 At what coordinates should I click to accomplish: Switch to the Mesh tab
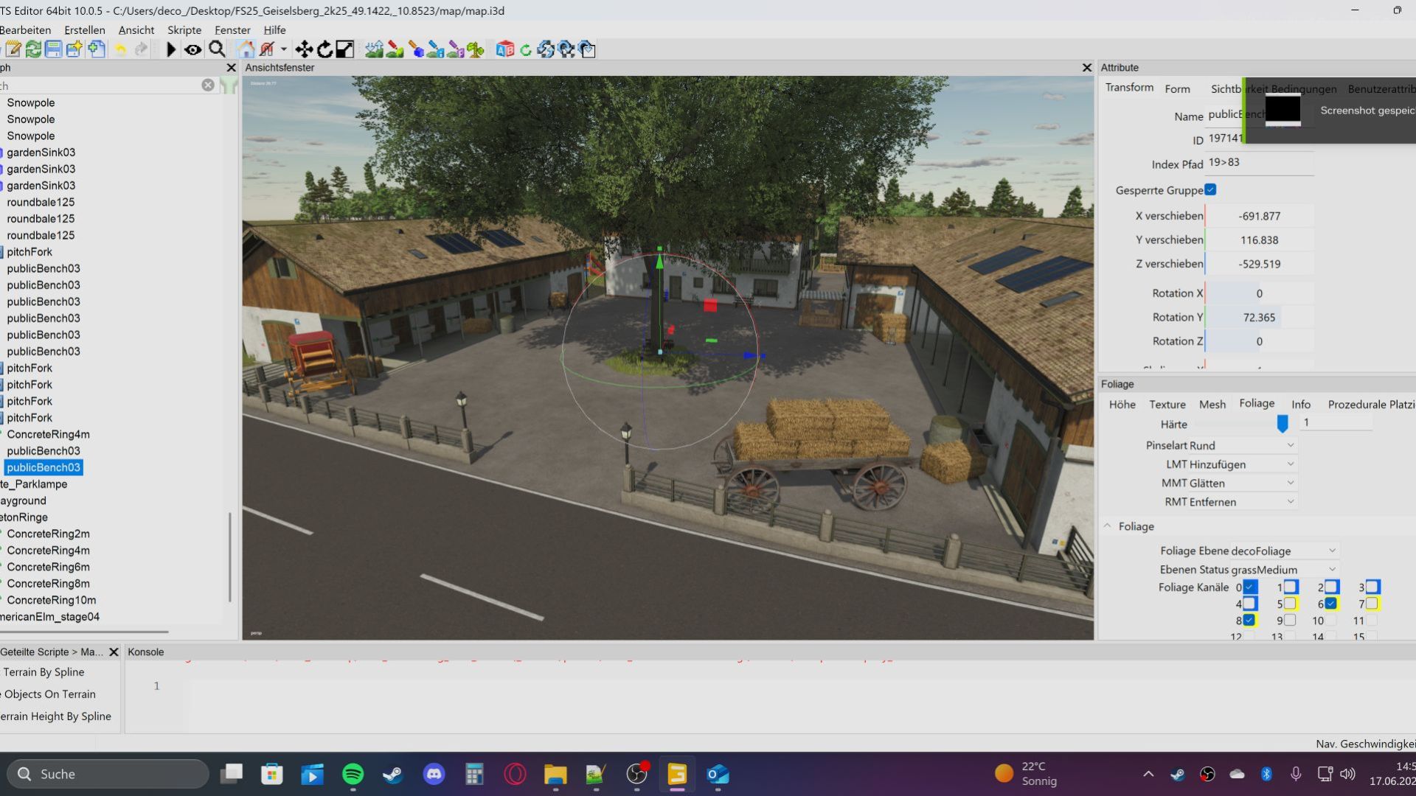pyautogui.click(x=1212, y=404)
